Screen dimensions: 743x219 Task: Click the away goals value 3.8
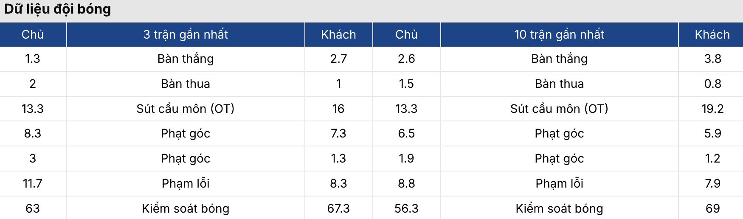click(x=712, y=59)
